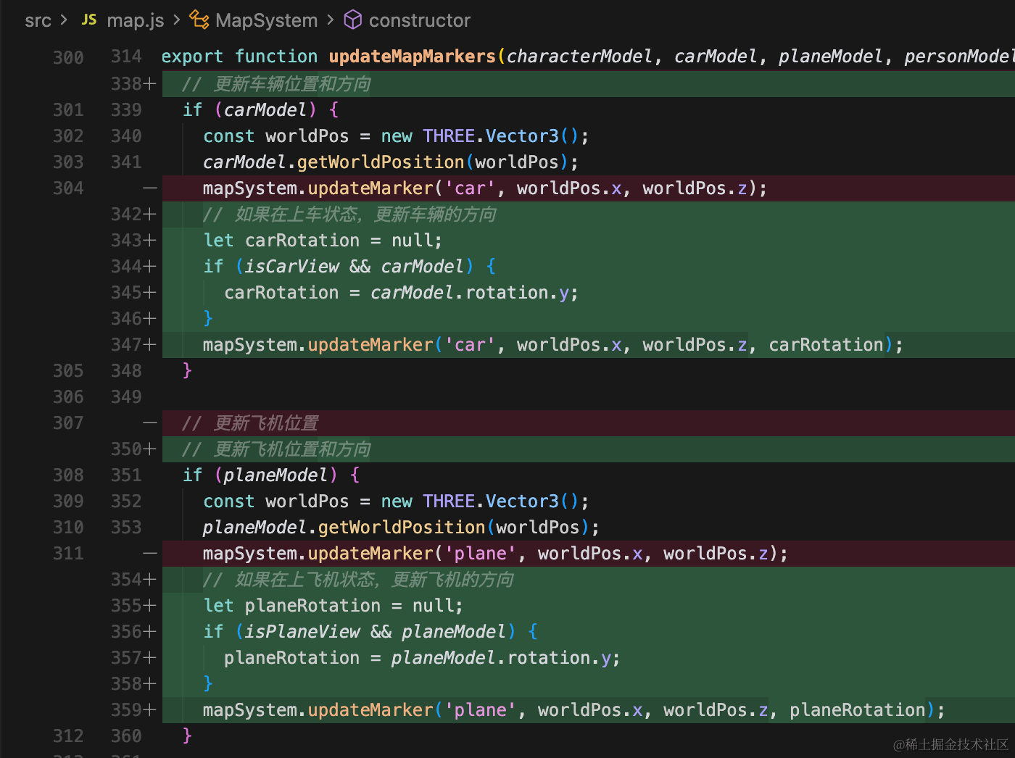Click the personModel parameter in function signature

tap(959, 57)
